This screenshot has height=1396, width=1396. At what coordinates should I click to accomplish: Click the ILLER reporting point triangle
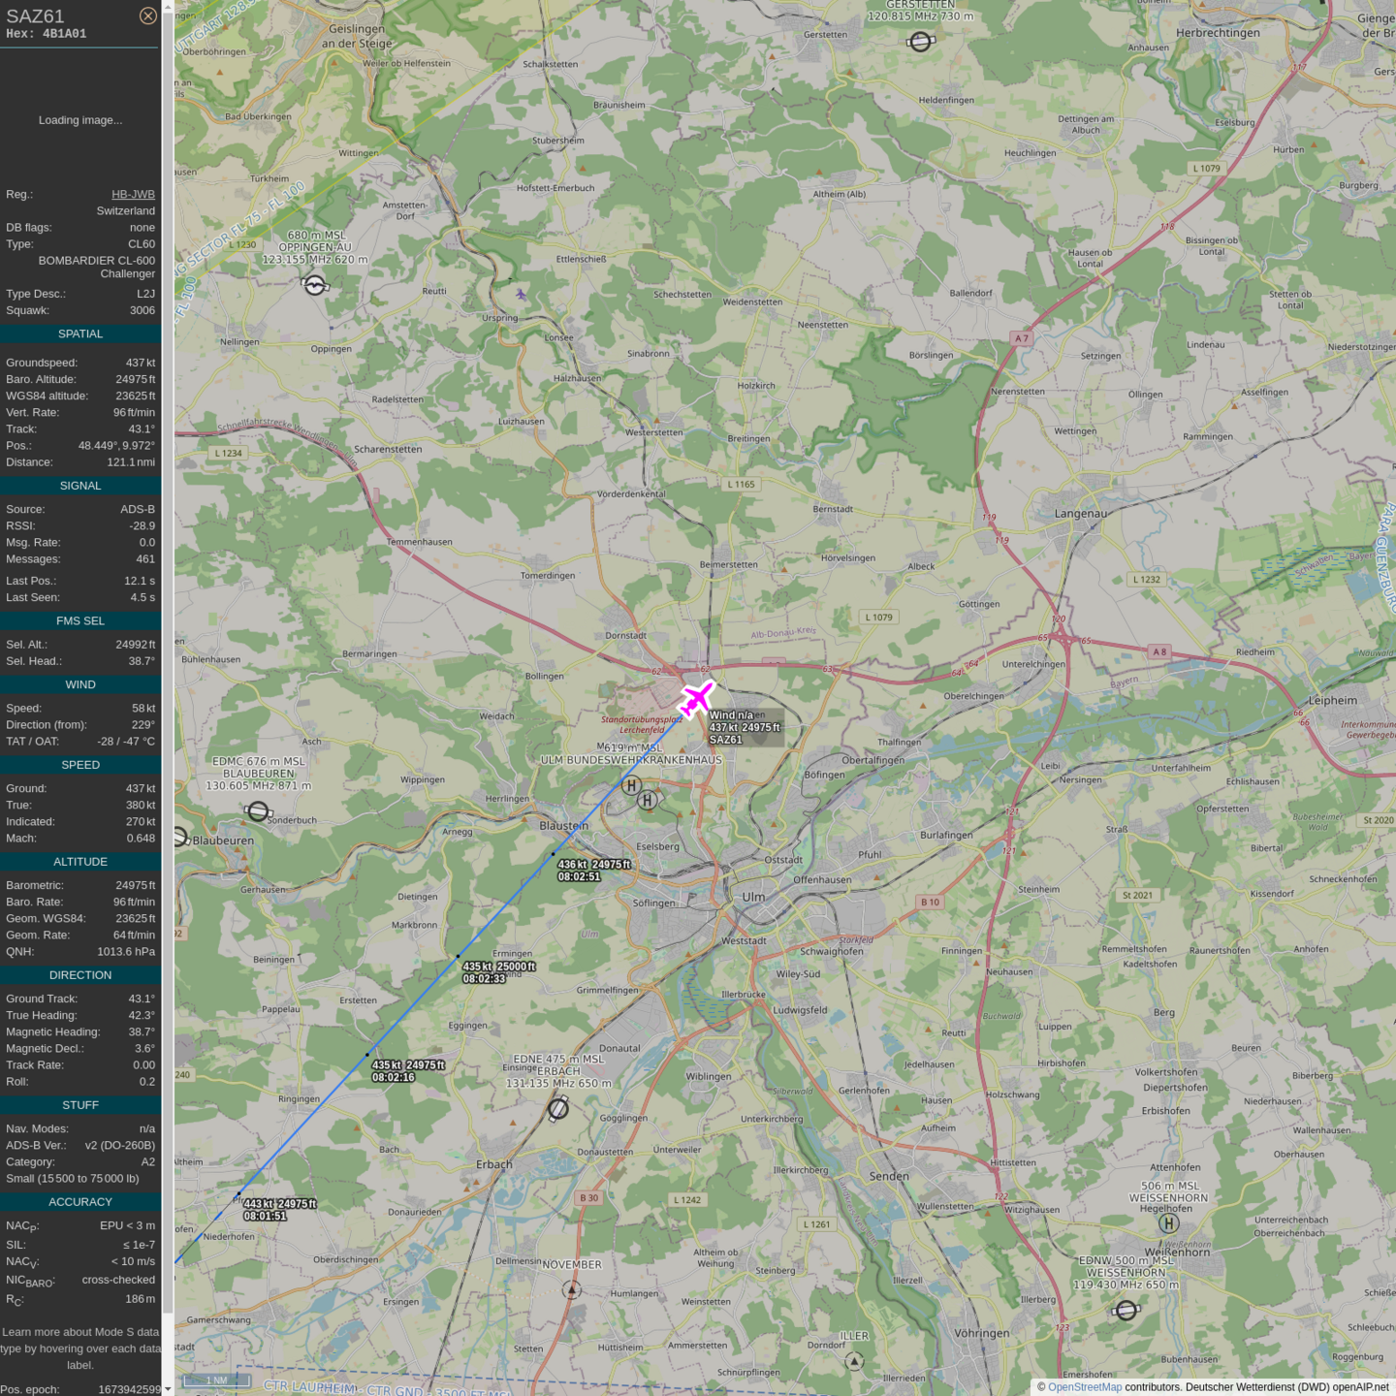[x=854, y=1361]
